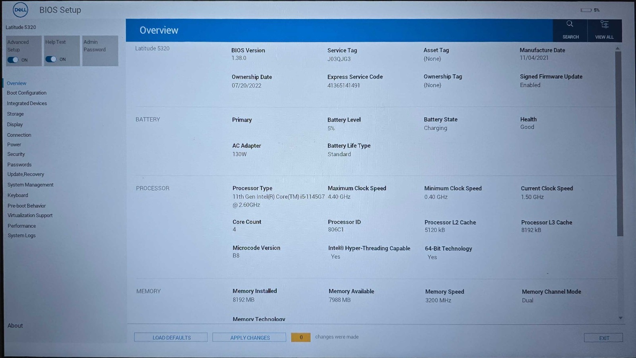The height and width of the screenshot is (358, 636).
Task: Open the Admin Password tile
Action: point(100,51)
